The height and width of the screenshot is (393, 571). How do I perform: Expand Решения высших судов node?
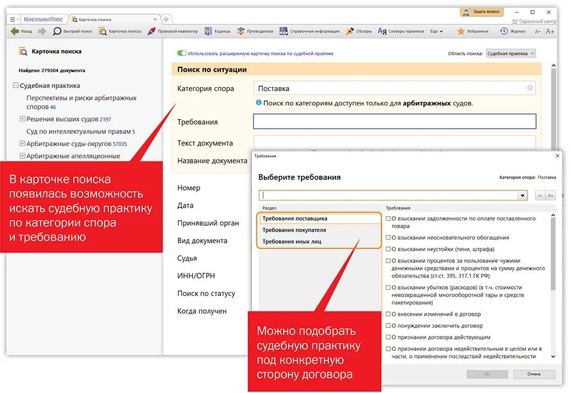pyautogui.click(x=22, y=119)
